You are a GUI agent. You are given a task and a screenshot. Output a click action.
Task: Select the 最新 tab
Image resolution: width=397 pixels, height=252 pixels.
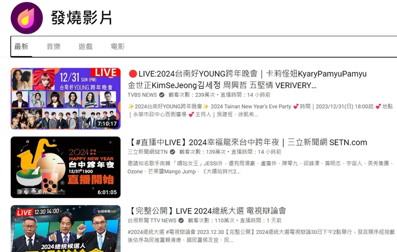21,46
